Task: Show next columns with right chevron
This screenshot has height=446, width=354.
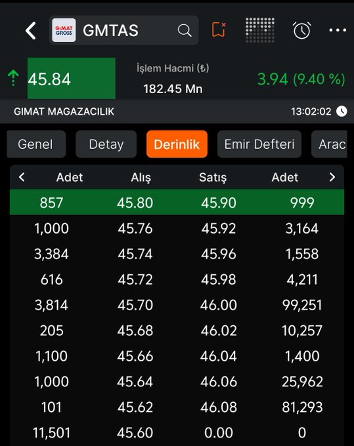Action: (x=332, y=177)
